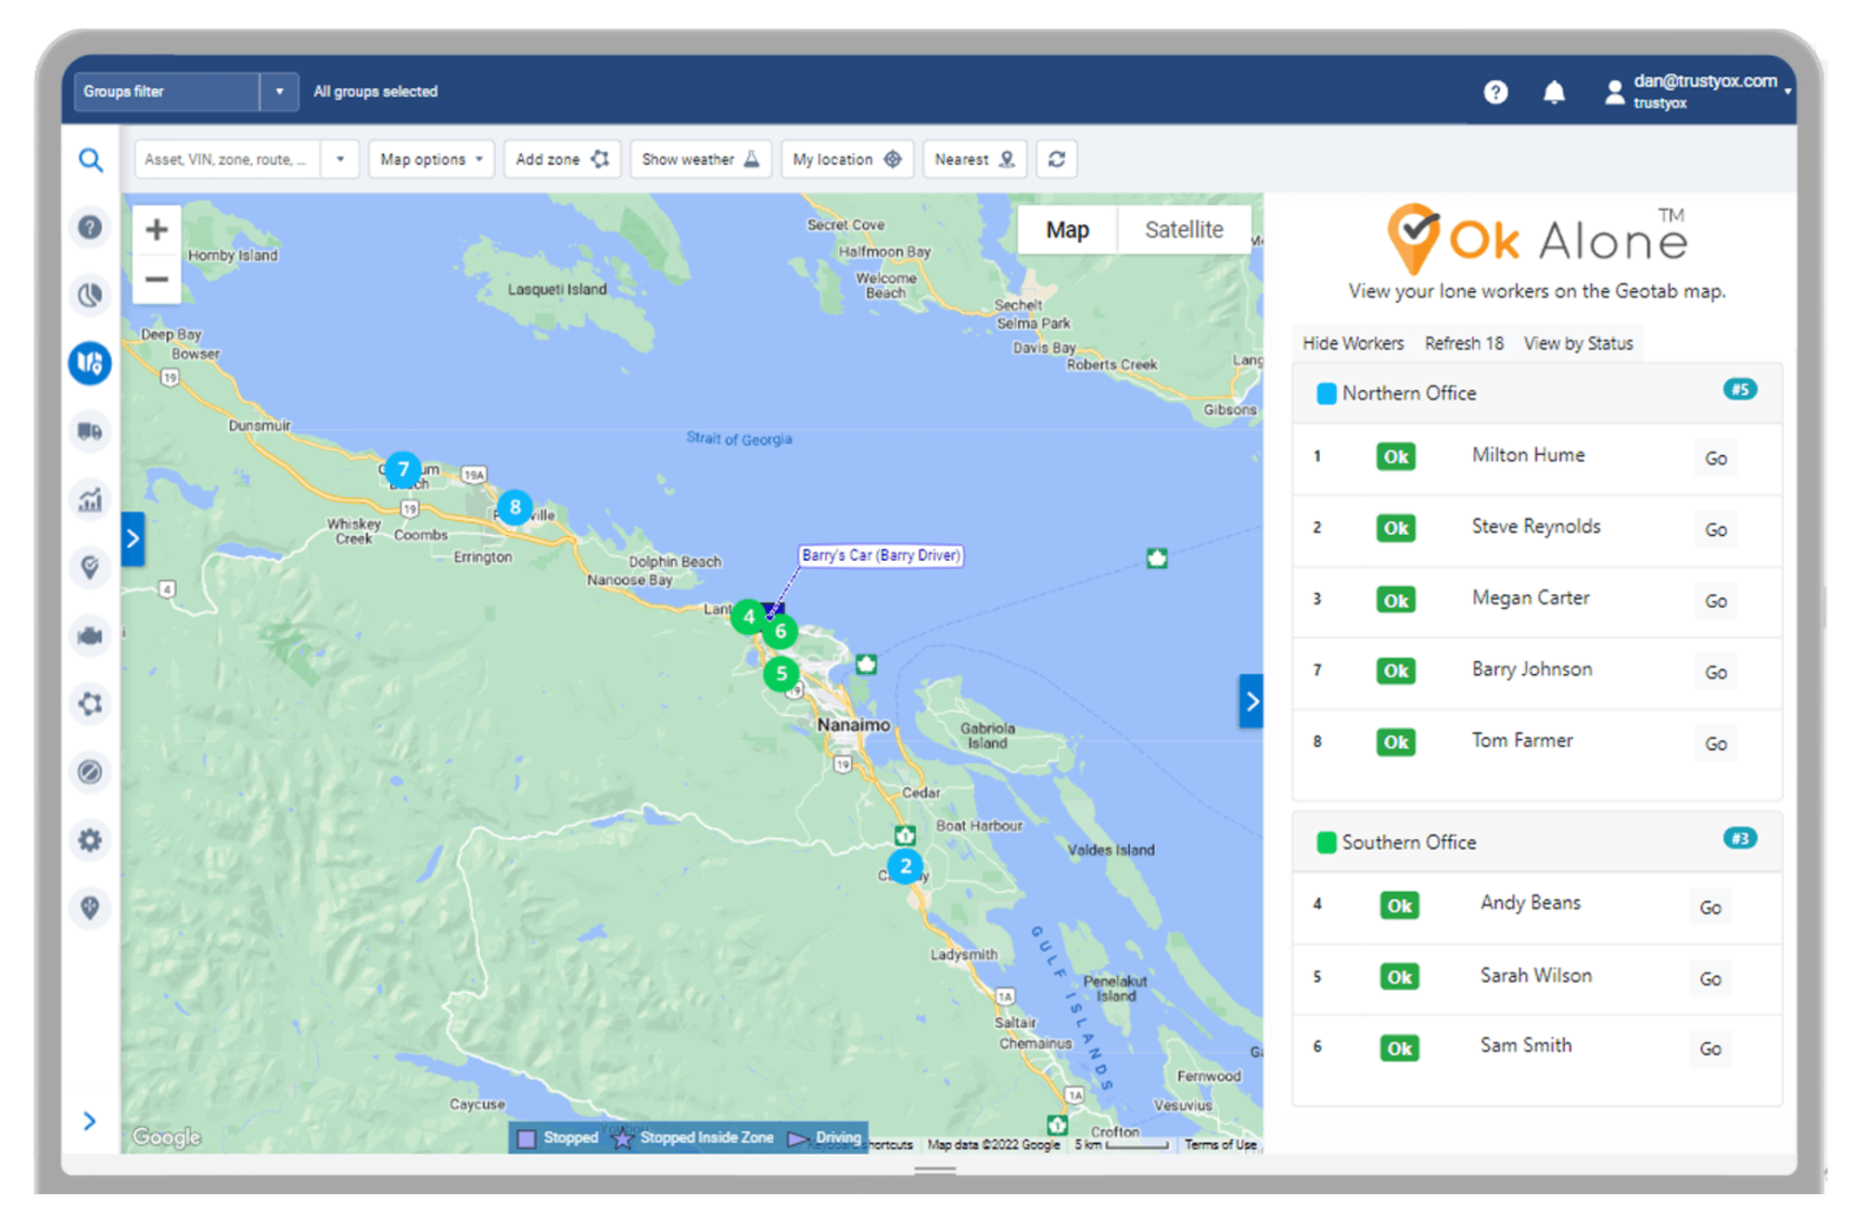Toggle Show weather
The width and height of the screenshot is (1854, 1219).
tap(700, 159)
